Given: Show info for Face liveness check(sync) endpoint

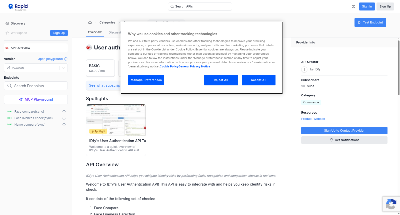Looking at the screenshot, I should pyautogui.click(x=64, y=118).
